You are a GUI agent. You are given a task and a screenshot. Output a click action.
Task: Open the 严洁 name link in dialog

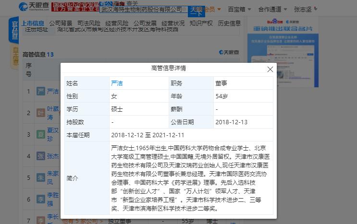(117, 83)
